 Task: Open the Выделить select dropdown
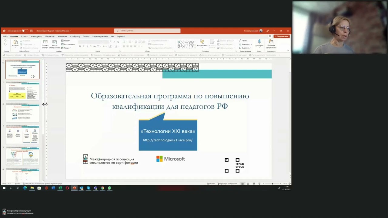click(x=245, y=48)
